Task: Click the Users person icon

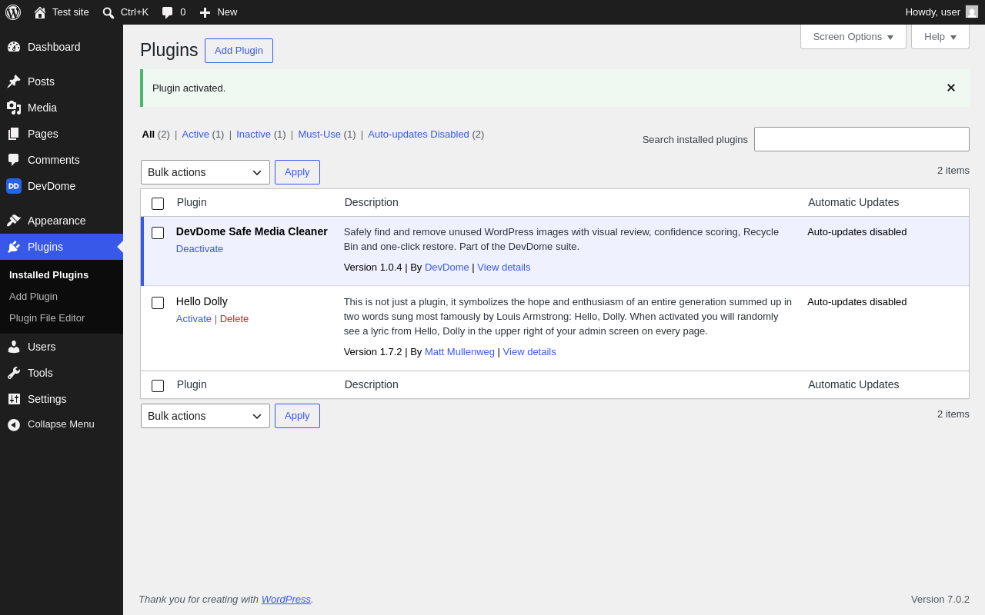Action: (14, 347)
